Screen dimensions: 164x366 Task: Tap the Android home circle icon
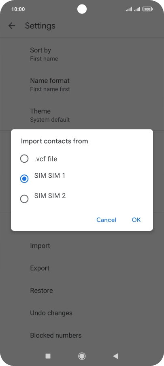tap(82, 356)
